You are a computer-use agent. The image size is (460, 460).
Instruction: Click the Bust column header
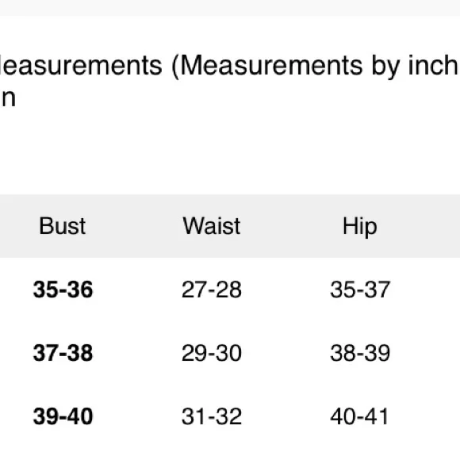[62, 226]
